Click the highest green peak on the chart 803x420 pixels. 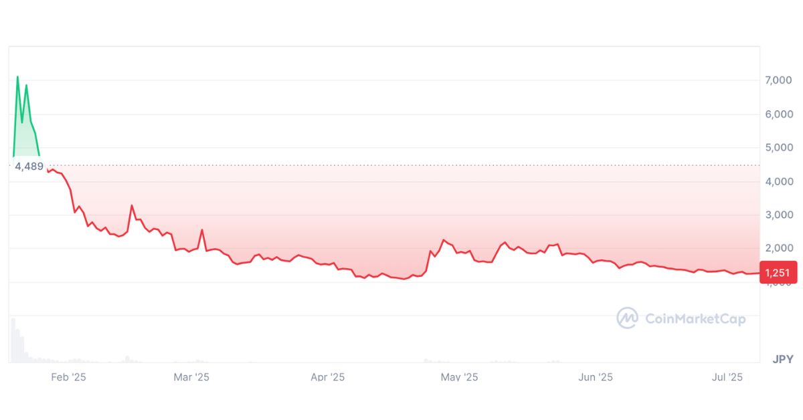click(17, 77)
